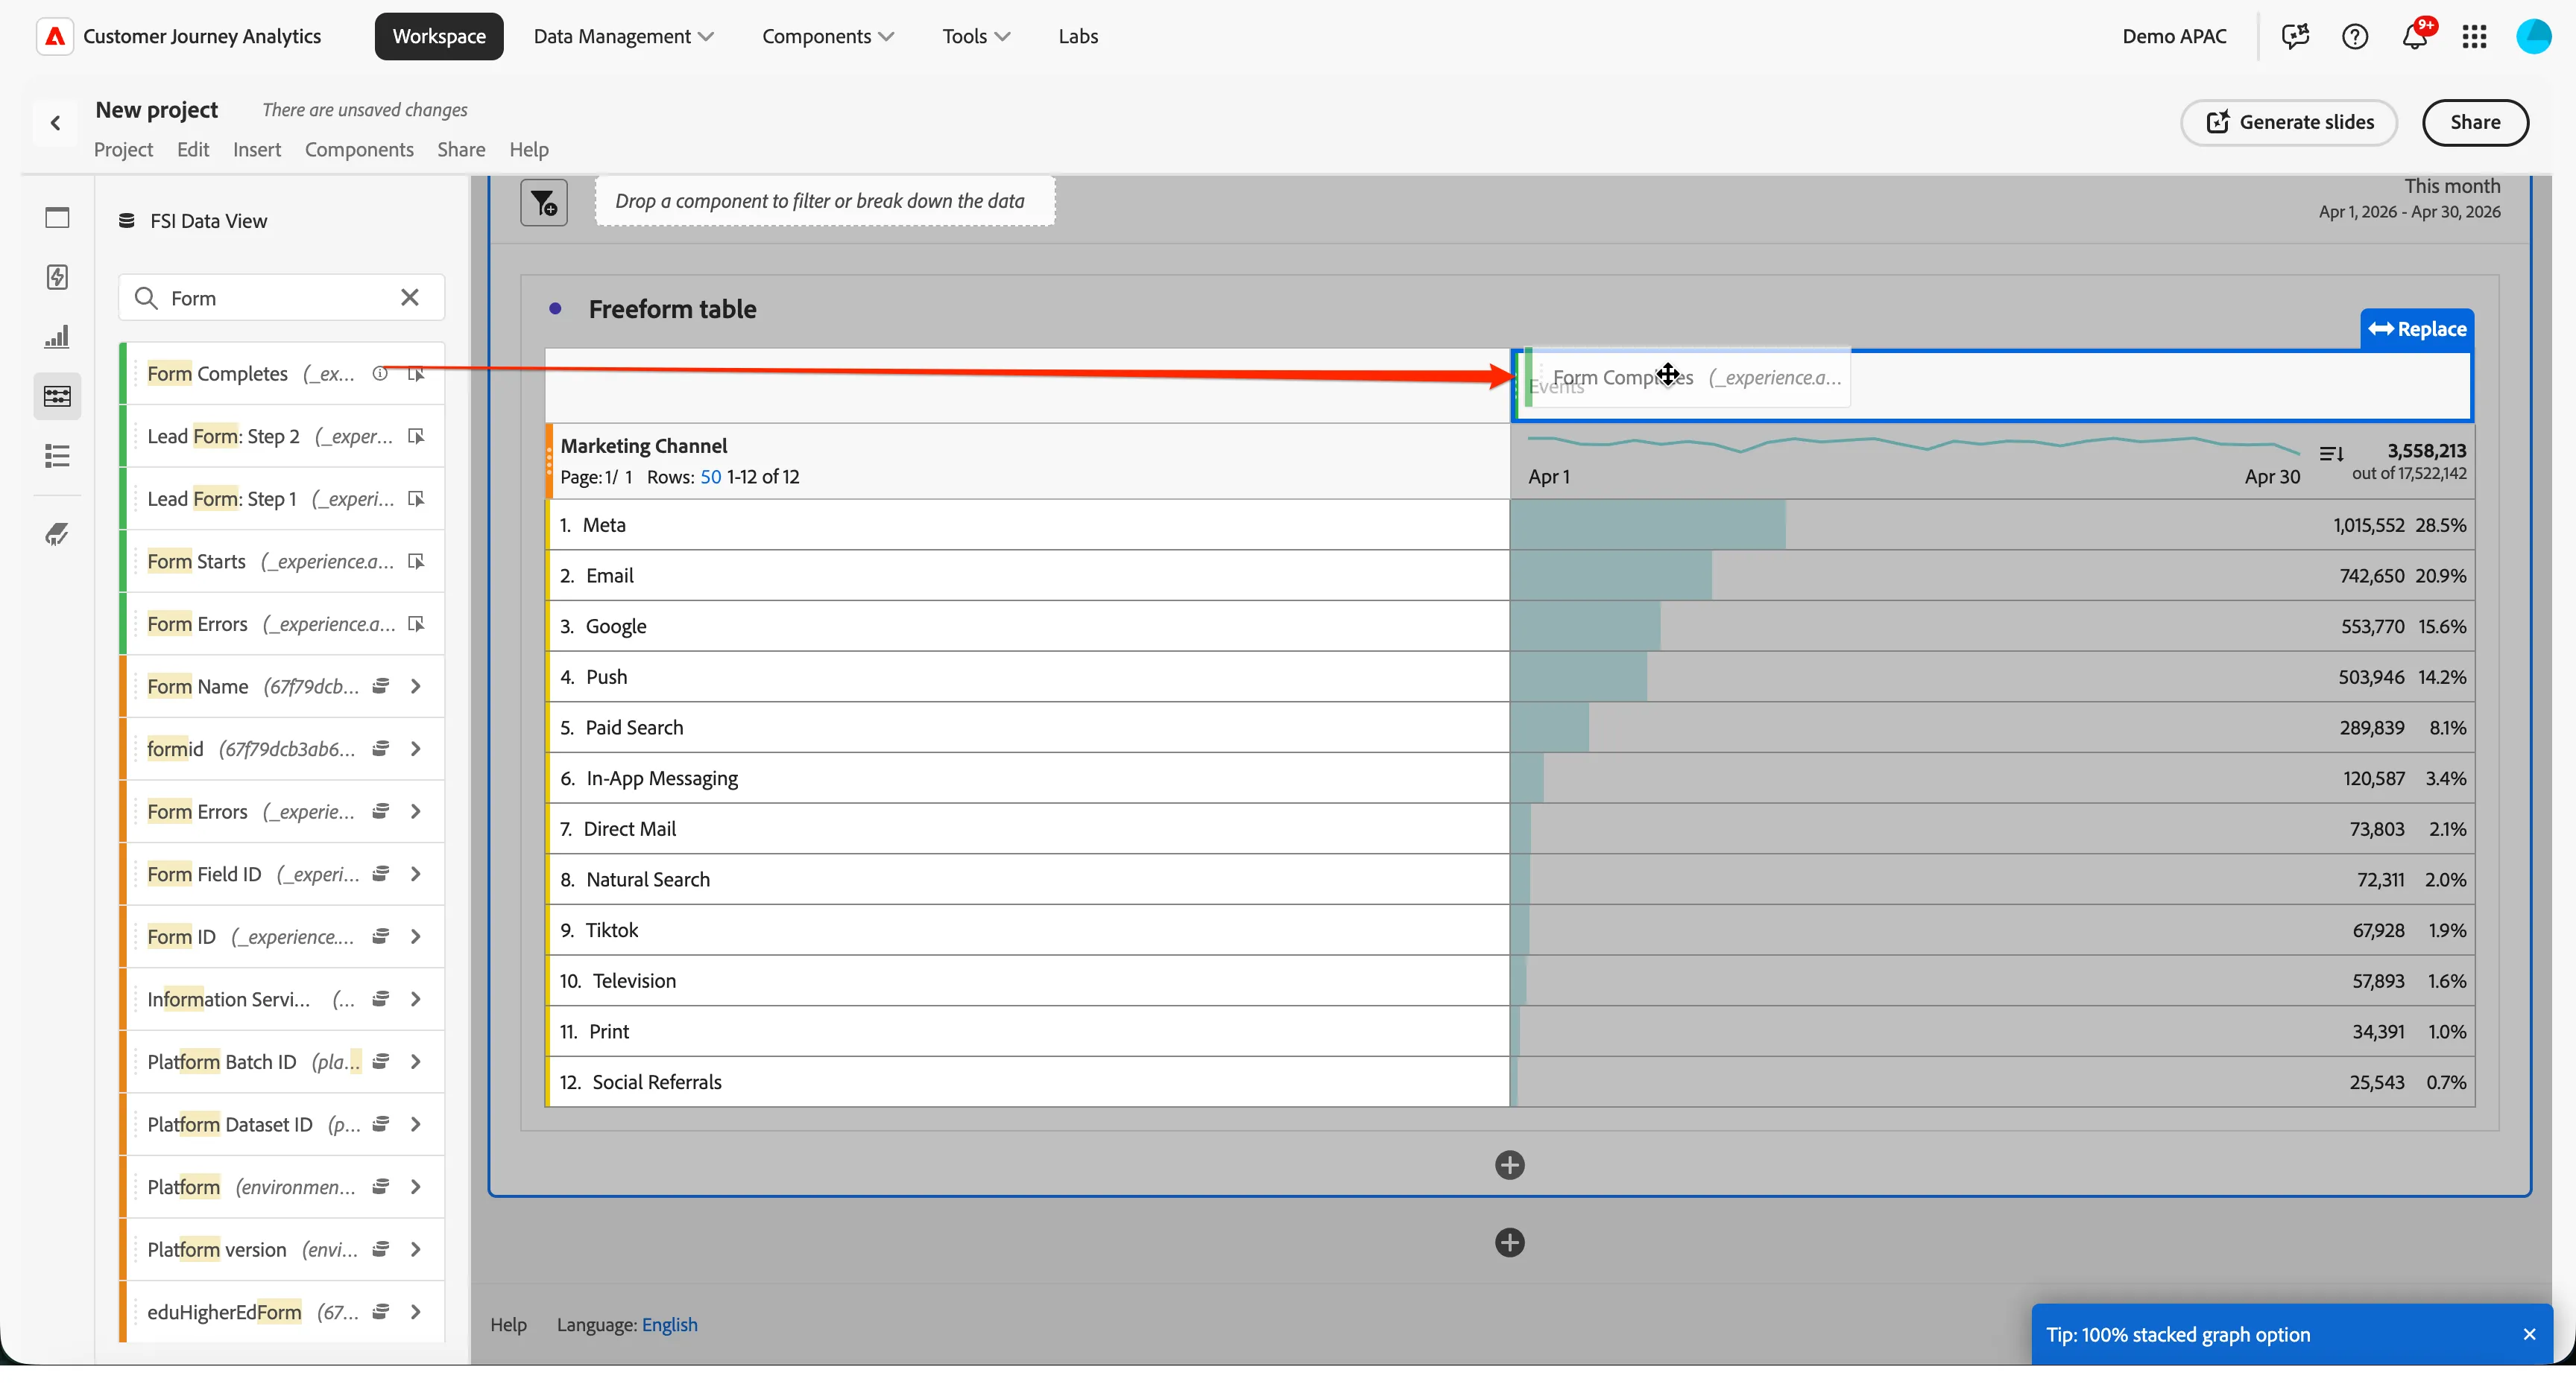Open the Labs tab

[x=1077, y=37]
